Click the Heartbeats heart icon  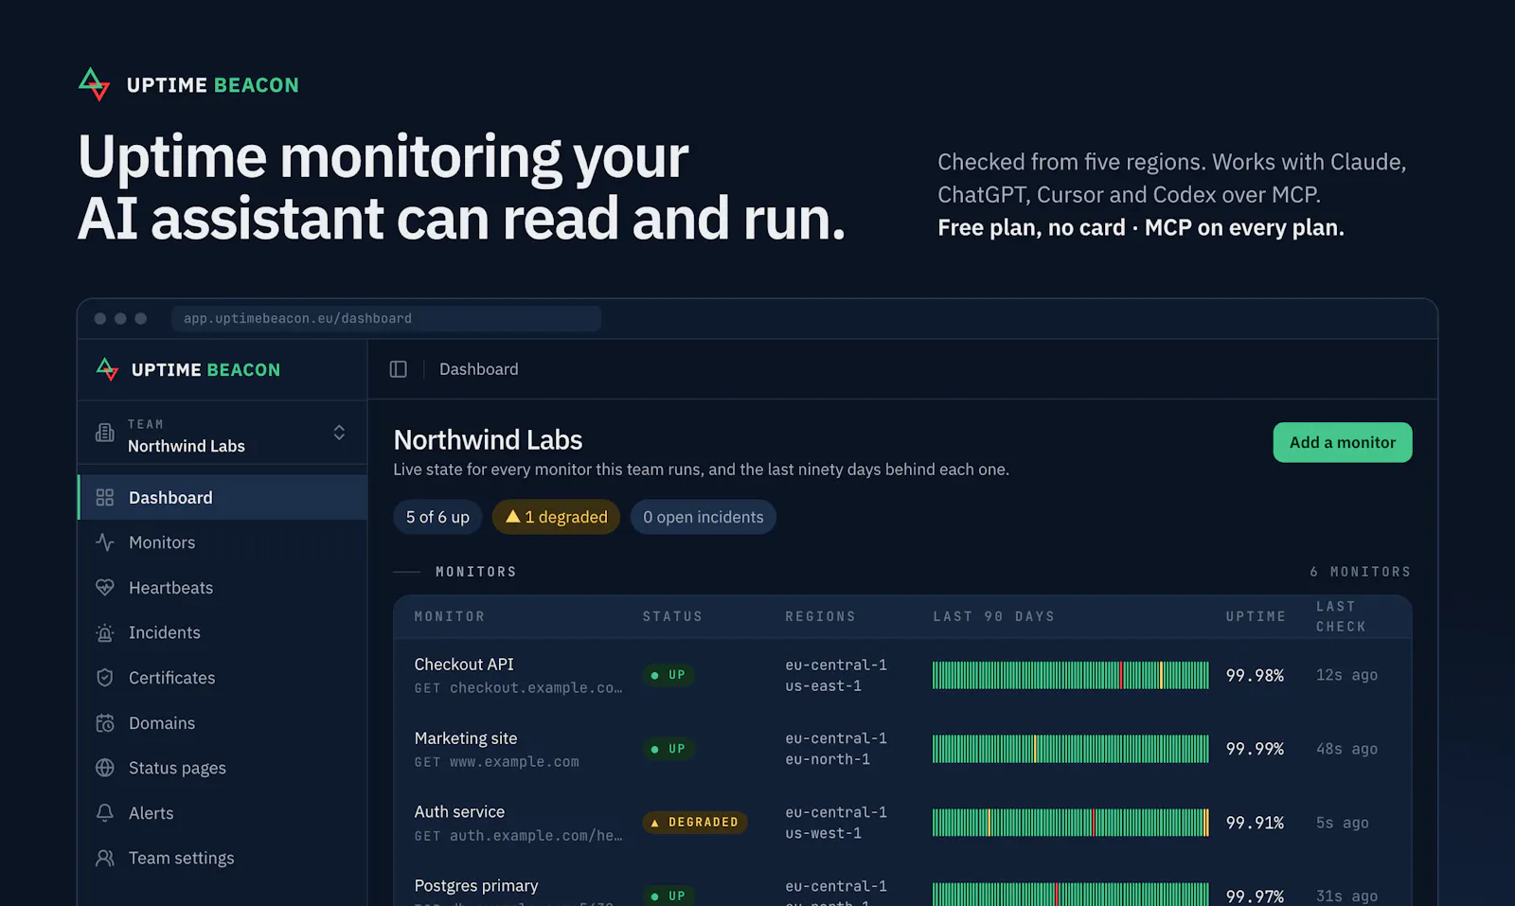click(105, 588)
